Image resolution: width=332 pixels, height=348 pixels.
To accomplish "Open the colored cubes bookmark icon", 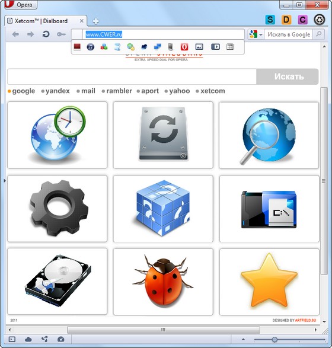I will click(104, 47).
